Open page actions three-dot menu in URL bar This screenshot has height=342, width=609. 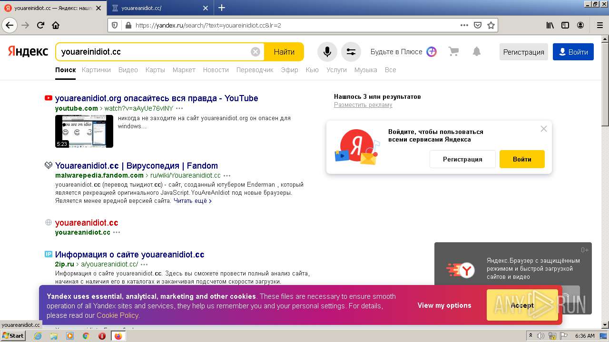464,25
